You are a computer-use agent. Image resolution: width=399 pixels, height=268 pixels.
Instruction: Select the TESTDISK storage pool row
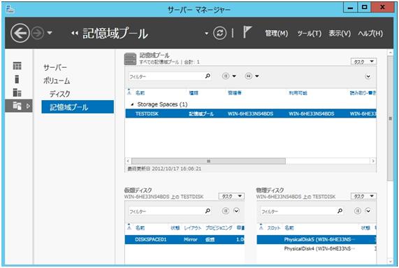(x=251, y=113)
